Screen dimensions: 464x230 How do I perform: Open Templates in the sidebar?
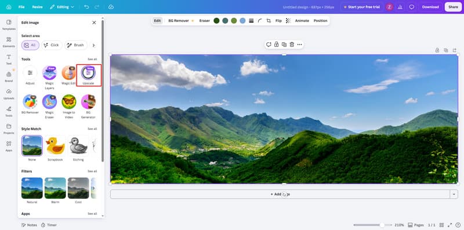click(9, 25)
